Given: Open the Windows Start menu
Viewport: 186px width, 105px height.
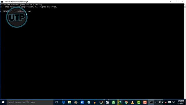Looking at the screenshot, I should tap(3, 102).
